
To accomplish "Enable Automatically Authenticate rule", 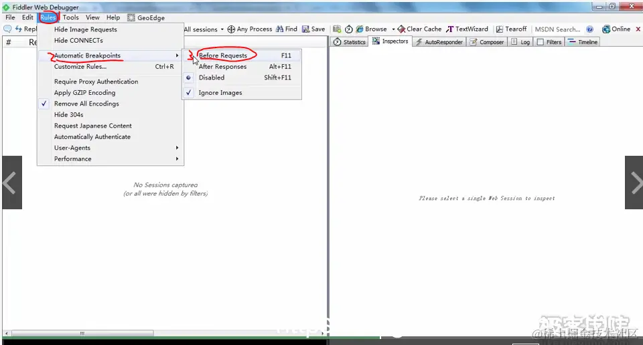I will click(x=111, y=136).
